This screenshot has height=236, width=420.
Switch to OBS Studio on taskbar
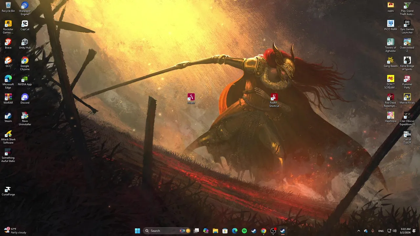point(273,231)
